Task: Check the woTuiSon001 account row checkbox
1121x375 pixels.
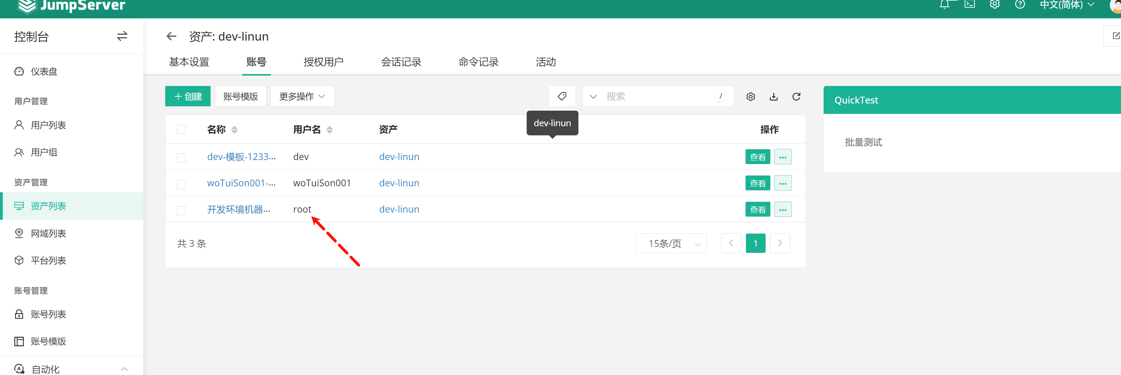Action: (181, 184)
